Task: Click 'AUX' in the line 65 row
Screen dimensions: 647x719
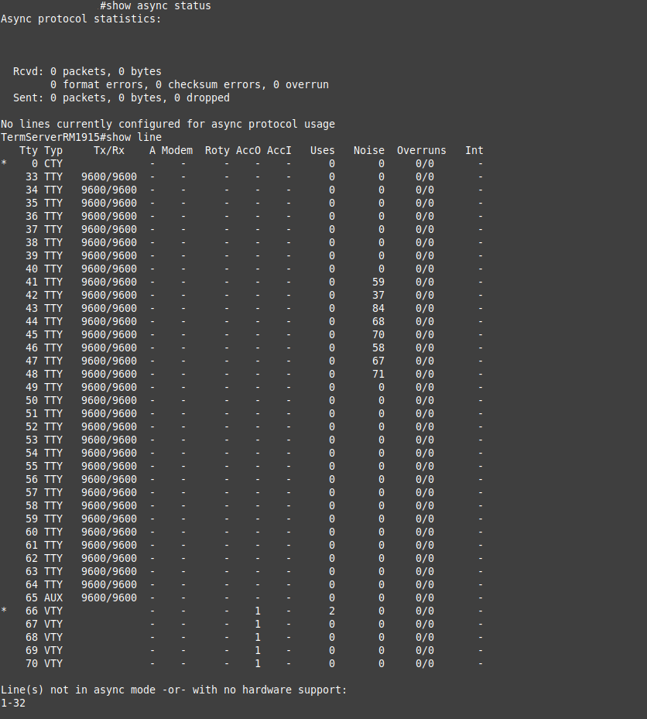Action: point(53,598)
